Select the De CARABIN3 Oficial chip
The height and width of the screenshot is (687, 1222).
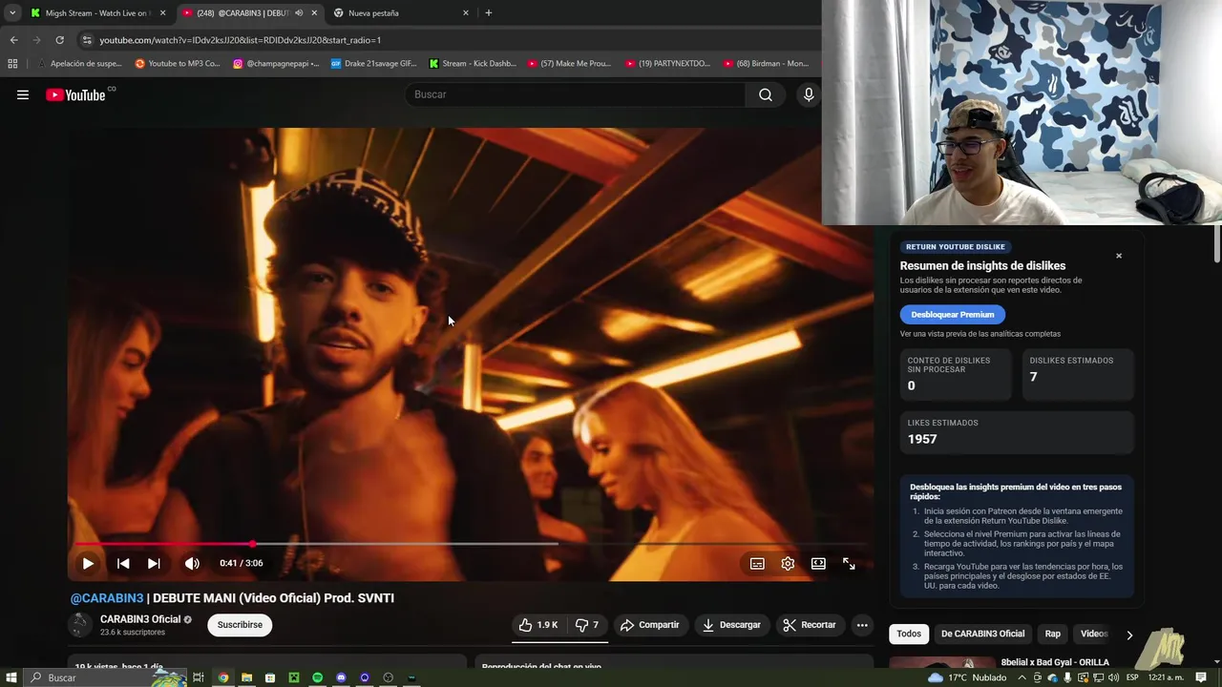coord(982,634)
